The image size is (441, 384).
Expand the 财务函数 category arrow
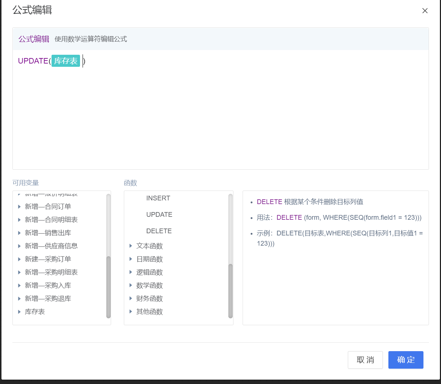131,299
